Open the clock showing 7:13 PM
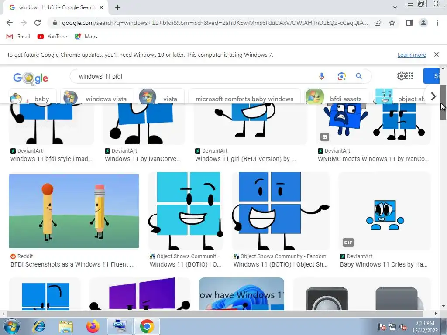The width and height of the screenshot is (447, 335). pyautogui.click(x=425, y=327)
